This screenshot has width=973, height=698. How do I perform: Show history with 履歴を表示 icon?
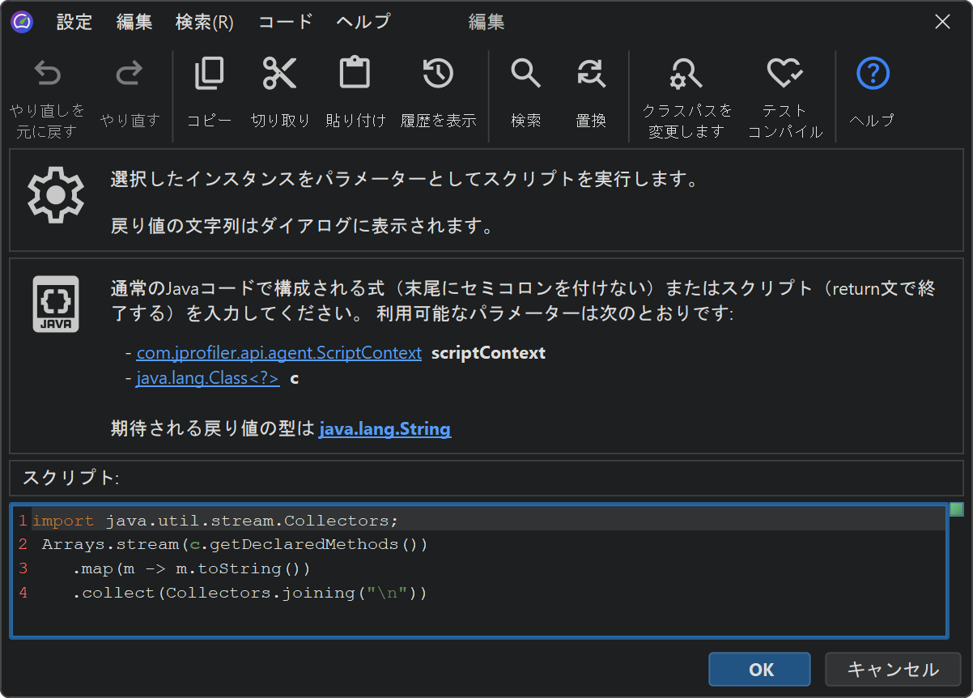pyautogui.click(x=438, y=74)
